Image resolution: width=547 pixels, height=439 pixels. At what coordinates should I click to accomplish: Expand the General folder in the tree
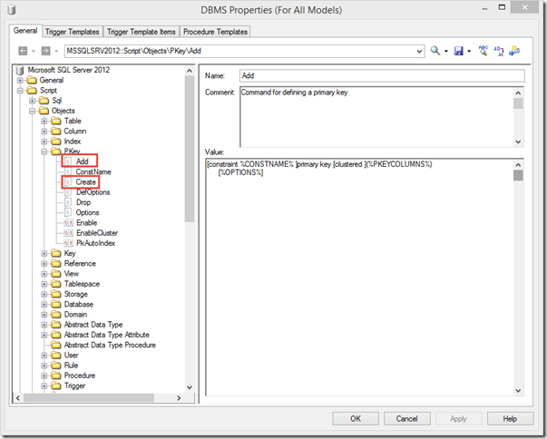pos(20,81)
